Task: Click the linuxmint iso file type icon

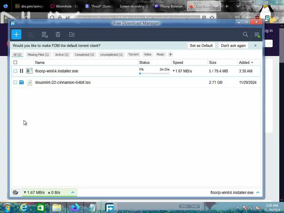Action: [29, 82]
